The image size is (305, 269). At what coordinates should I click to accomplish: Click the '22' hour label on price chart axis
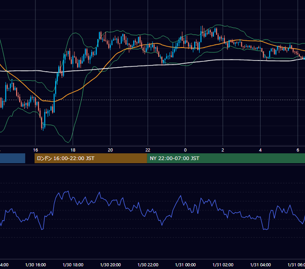click(148, 150)
